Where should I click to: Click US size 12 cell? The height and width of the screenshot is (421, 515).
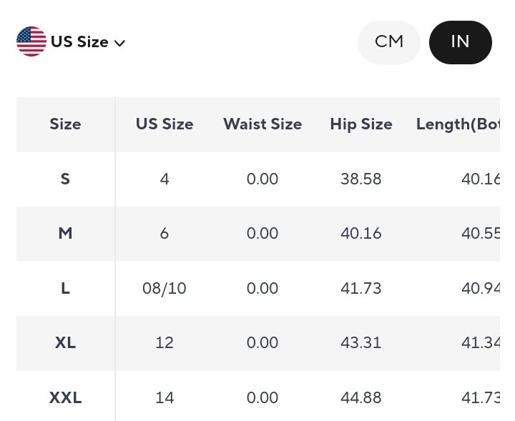[165, 343]
